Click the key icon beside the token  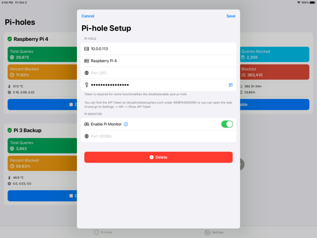click(x=87, y=85)
